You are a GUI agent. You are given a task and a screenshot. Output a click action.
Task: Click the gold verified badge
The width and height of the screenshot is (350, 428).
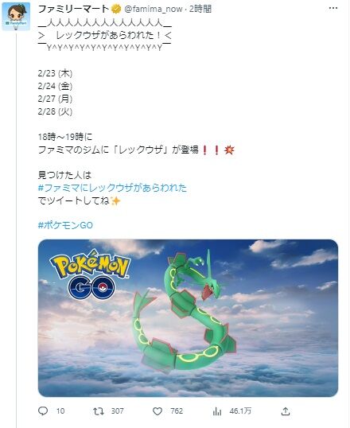tap(116, 9)
